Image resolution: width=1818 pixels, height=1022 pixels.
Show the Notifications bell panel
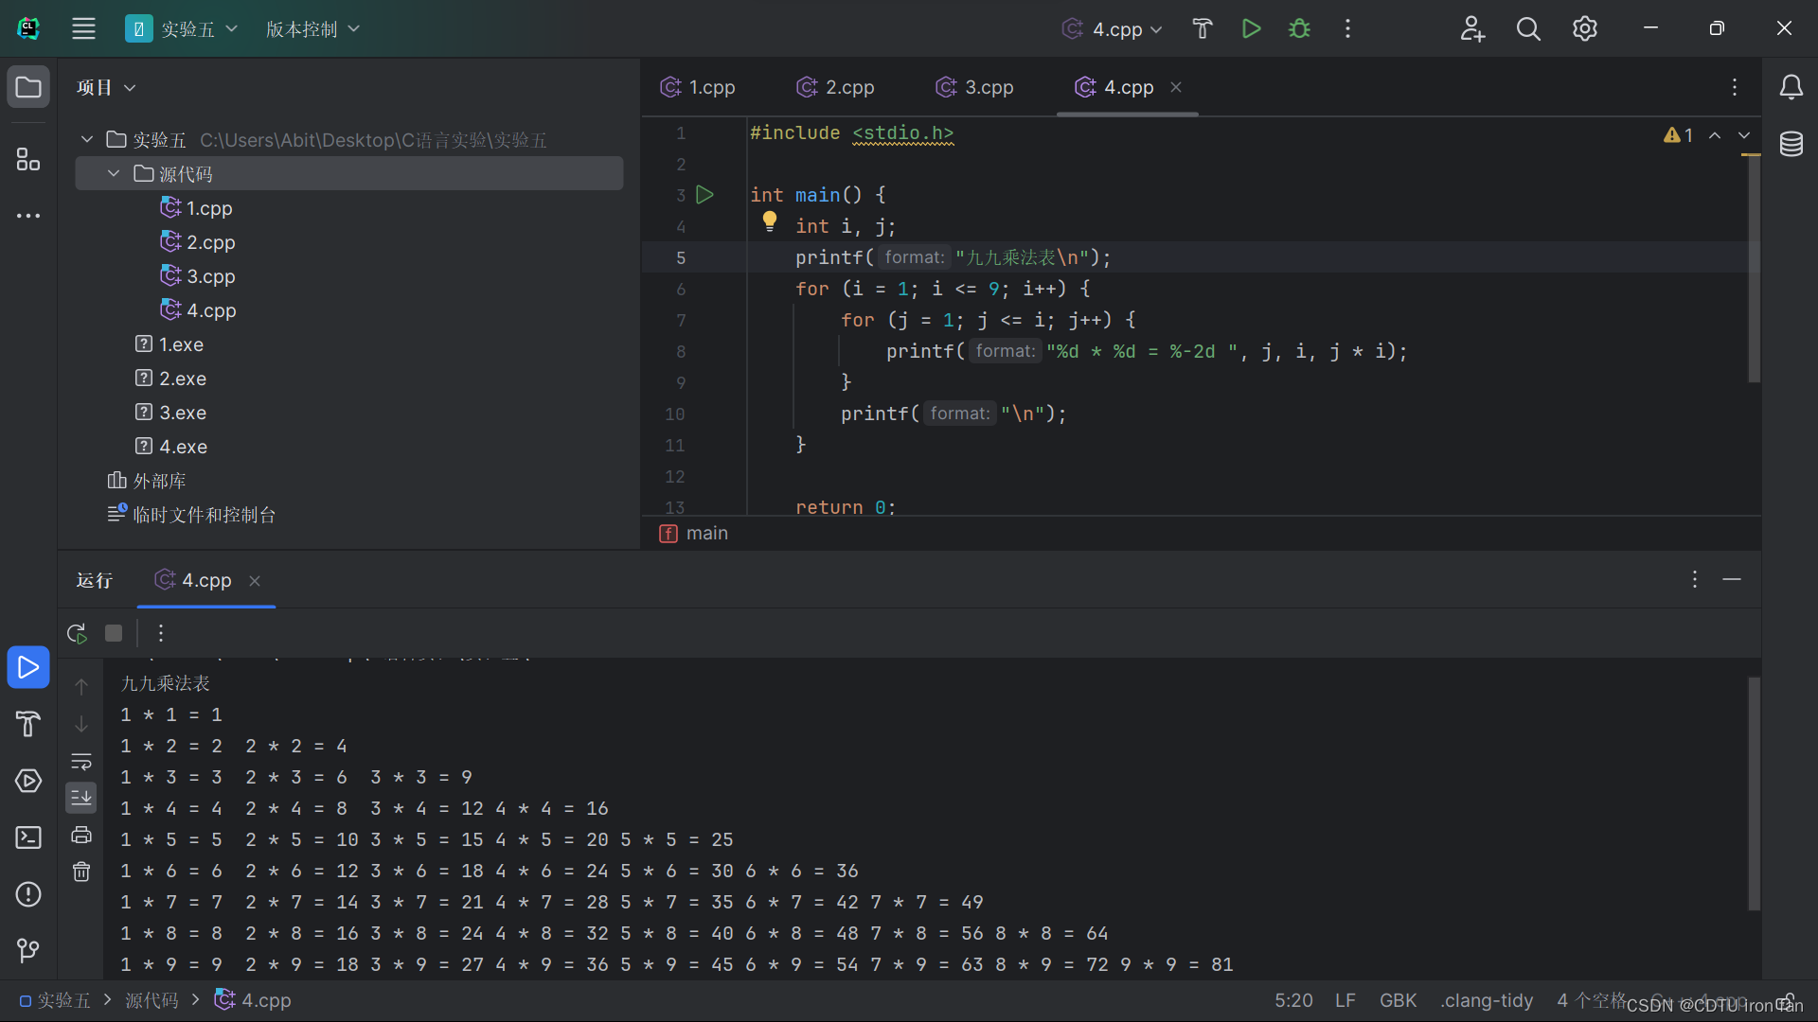tap(1791, 87)
